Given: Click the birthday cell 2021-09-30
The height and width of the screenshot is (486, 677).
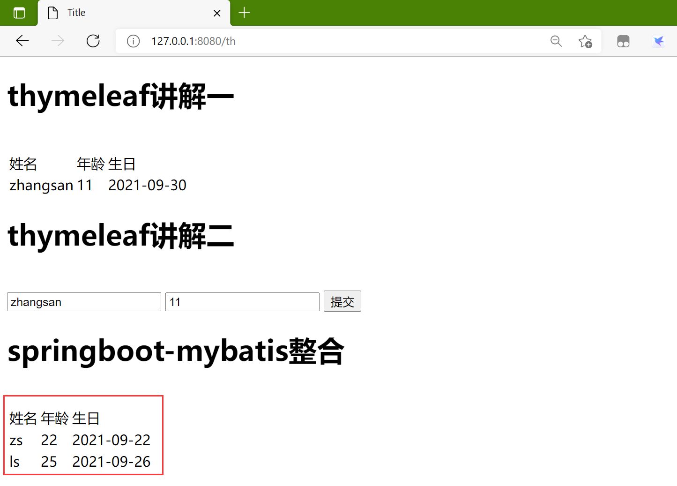Looking at the screenshot, I should click(148, 185).
